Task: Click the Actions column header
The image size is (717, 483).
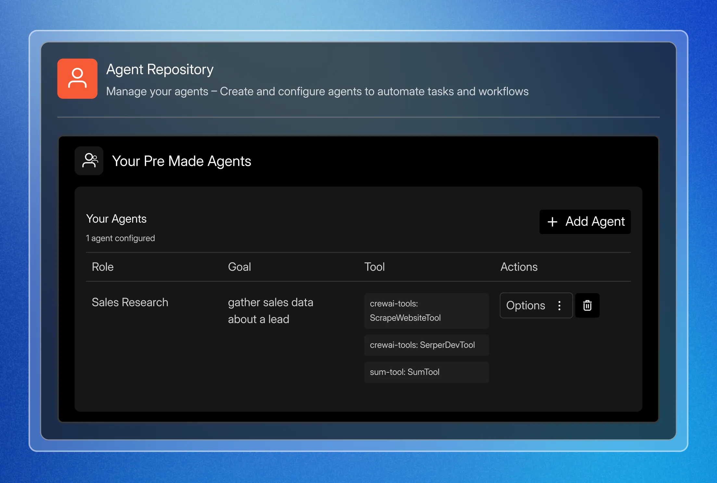Action: (x=519, y=267)
